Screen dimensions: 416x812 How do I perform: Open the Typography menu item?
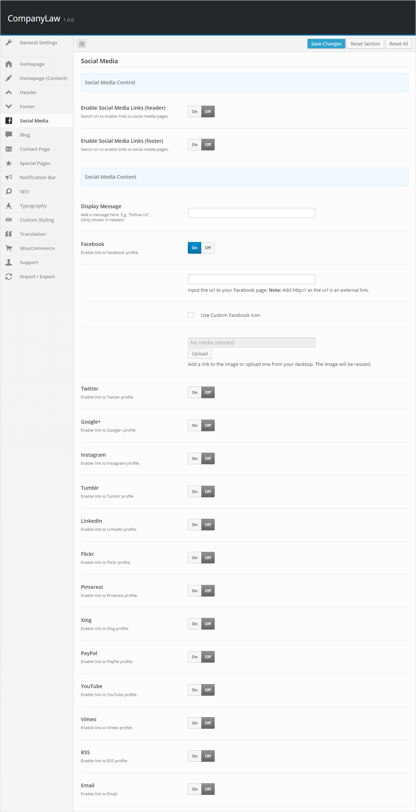[33, 206]
